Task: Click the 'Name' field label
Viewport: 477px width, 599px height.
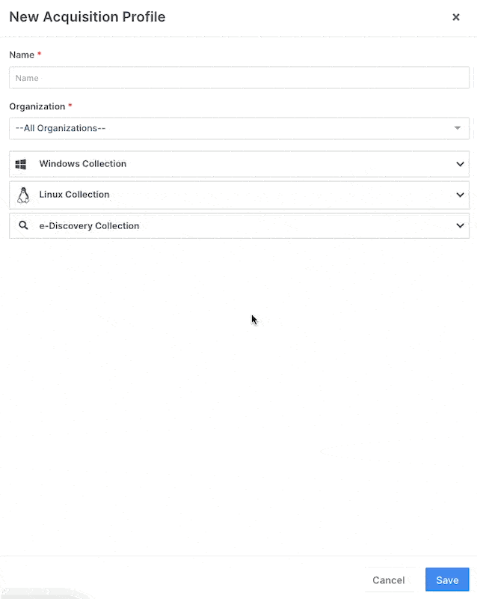Action: coord(22,55)
